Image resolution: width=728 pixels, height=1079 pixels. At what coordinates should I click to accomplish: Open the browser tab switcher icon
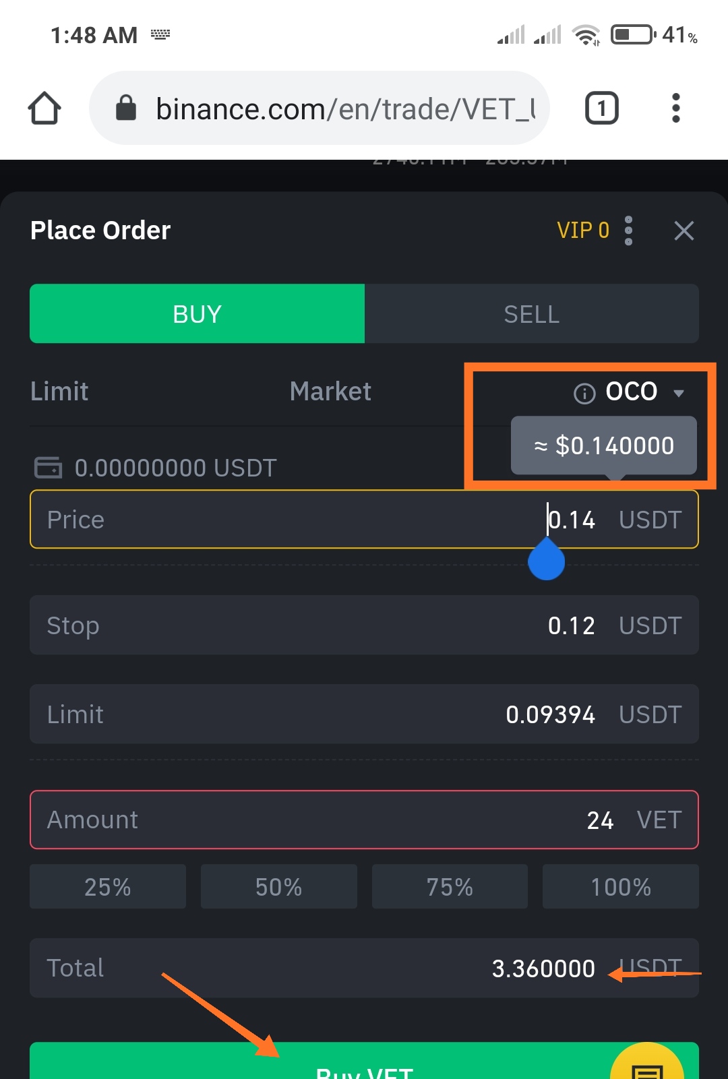601,108
